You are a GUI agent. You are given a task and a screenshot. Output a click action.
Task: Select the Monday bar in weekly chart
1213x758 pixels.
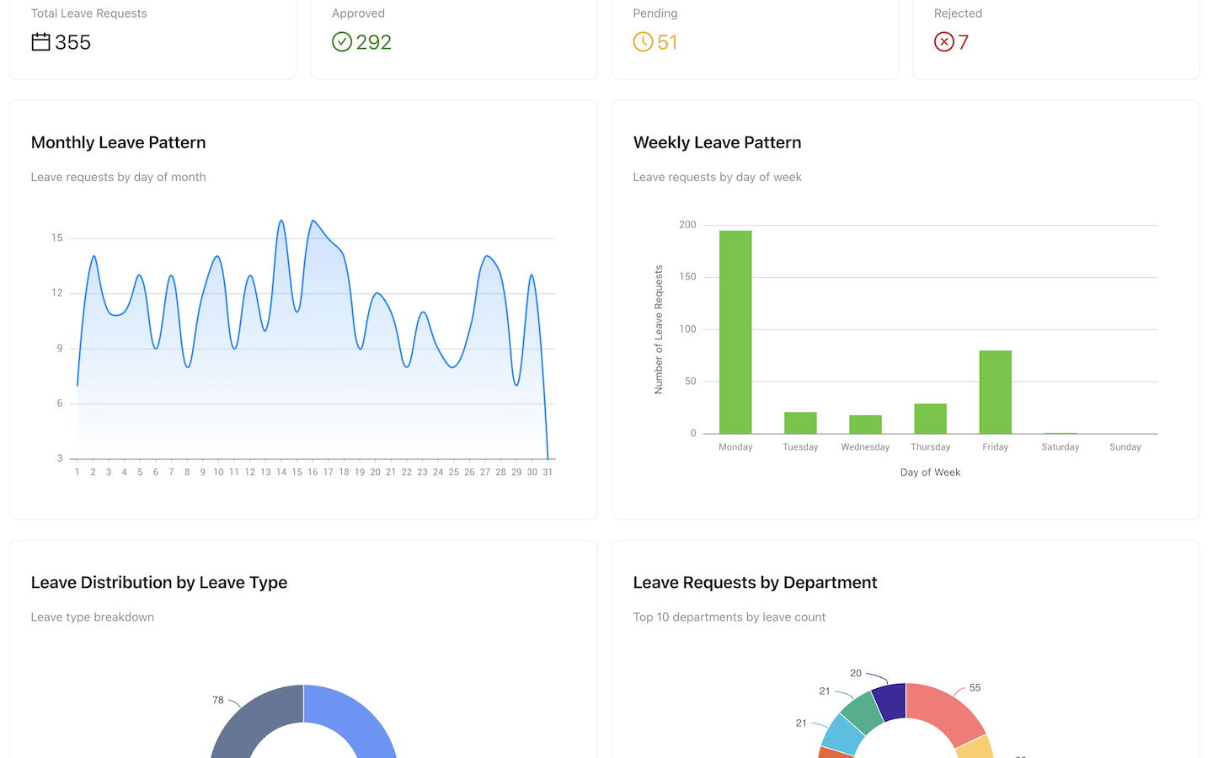[735, 332]
